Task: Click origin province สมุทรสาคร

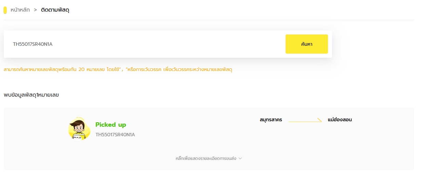Action: [x=271, y=120]
